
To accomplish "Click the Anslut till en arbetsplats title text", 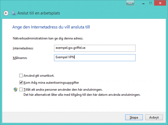I will (39, 13).
